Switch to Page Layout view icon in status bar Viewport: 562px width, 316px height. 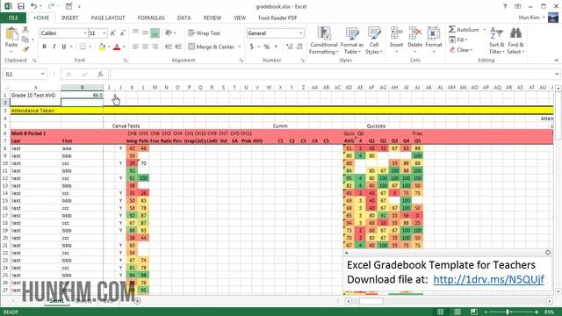458,312
